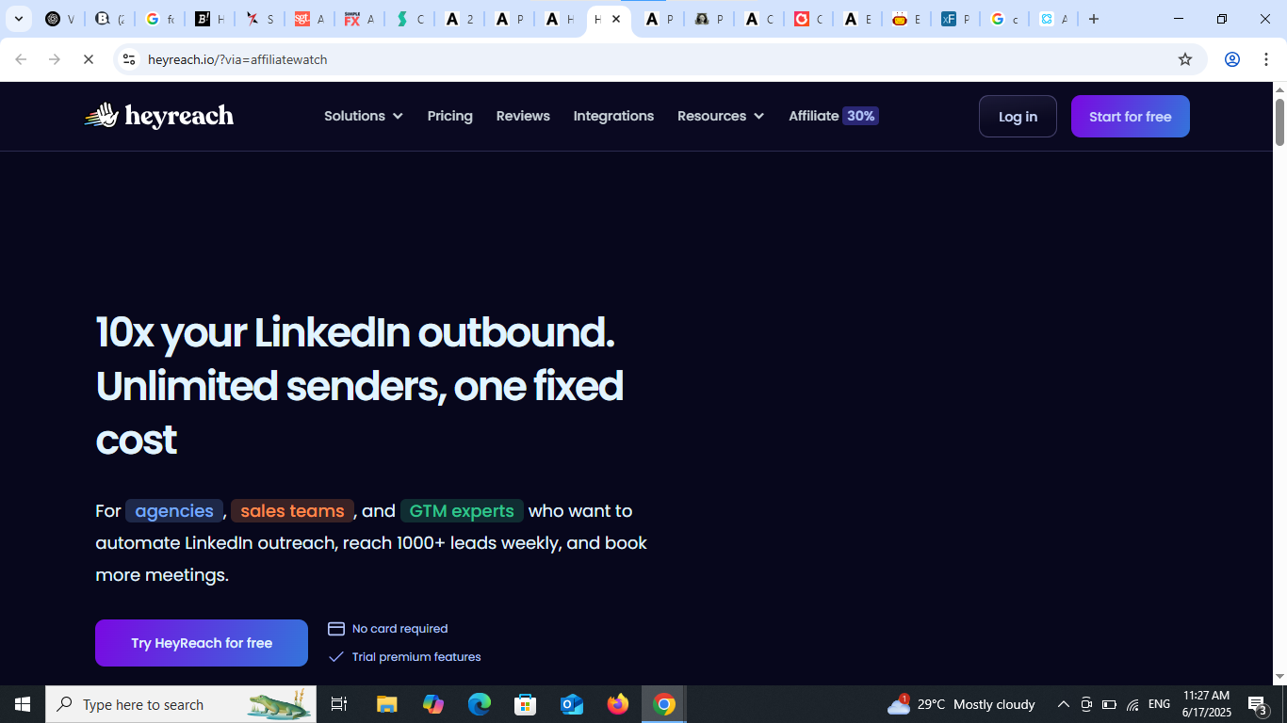1287x723 pixels.
Task: Click the '10x your LinkedIn outbound.' headline
Action: coord(355,332)
